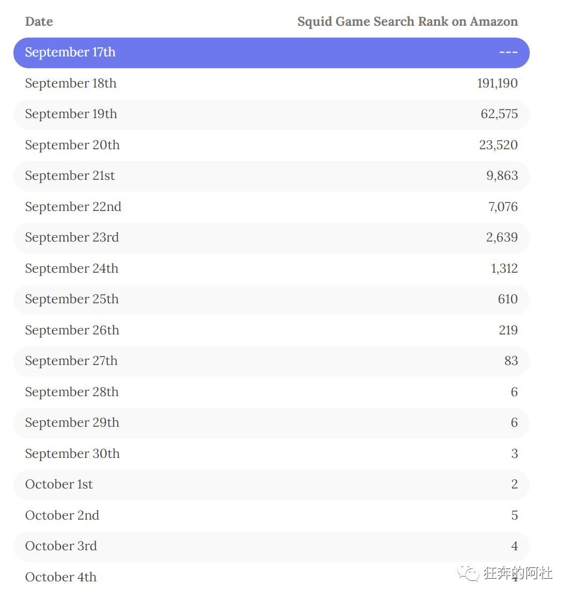This screenshot has height=598, width=571.
Task: Click the October 3rd date cell
Action: click(x=61, y=546)
